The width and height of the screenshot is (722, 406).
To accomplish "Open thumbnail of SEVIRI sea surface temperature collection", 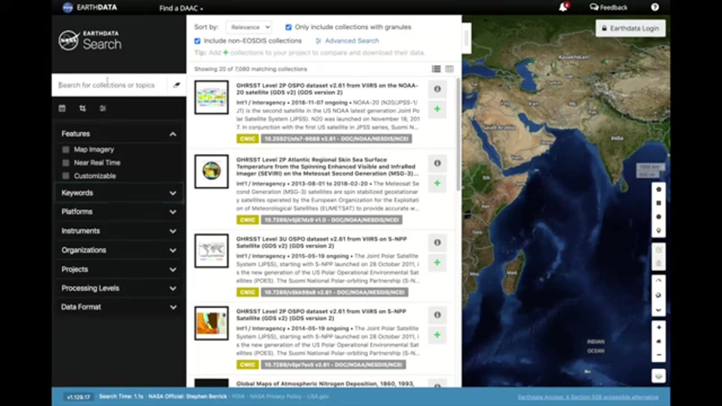I will pyautogui.click(x=212, y=171).
